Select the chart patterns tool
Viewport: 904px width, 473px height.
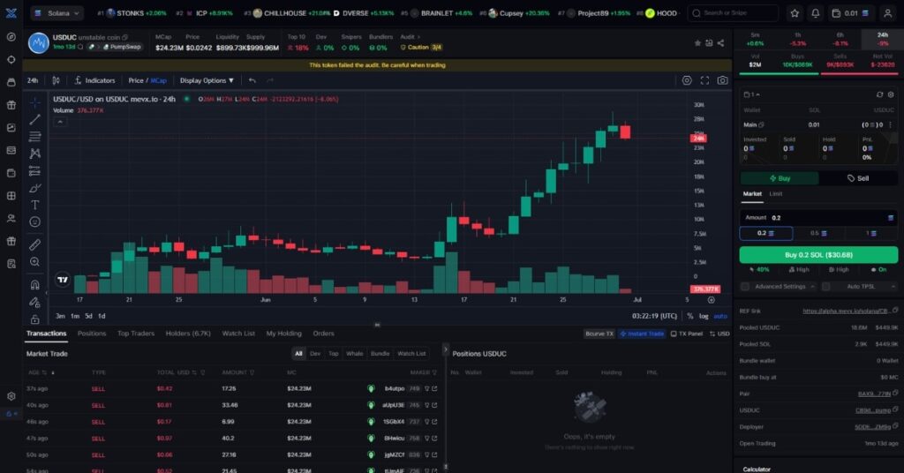point(35,154)
